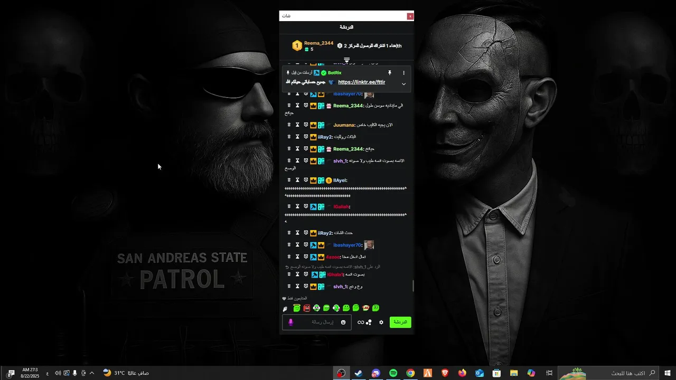
Task: Open pinned message three-dot menu
Action: tap(403, 73)
